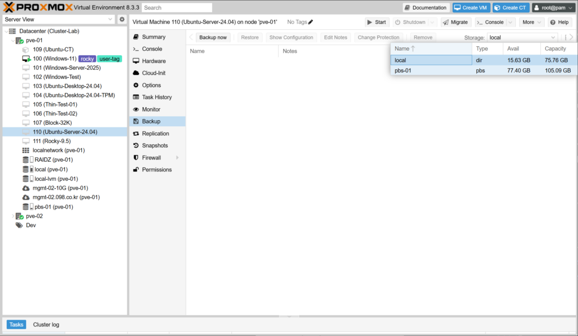578x336 pixels.
Task: Click the localnetwork grid icon
Action: tap(26, 151)
